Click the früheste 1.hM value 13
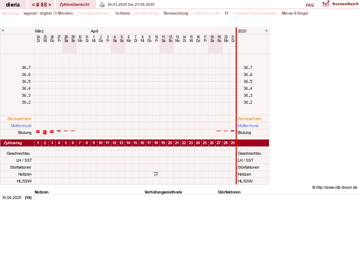The height and width of the screenshot is (272, 359). click(x=226, y=13)
